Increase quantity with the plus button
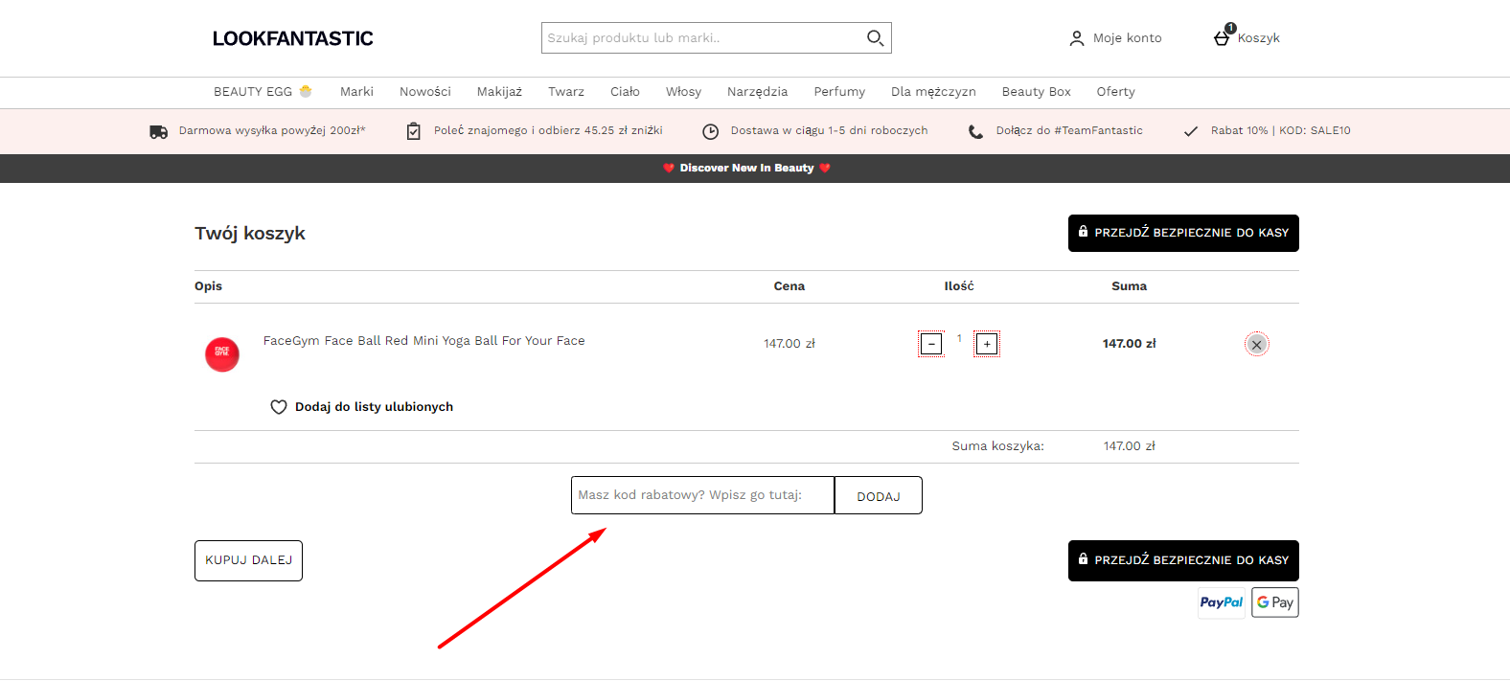1510x681 pixels. pyautogui.click(x=987, y=344)
